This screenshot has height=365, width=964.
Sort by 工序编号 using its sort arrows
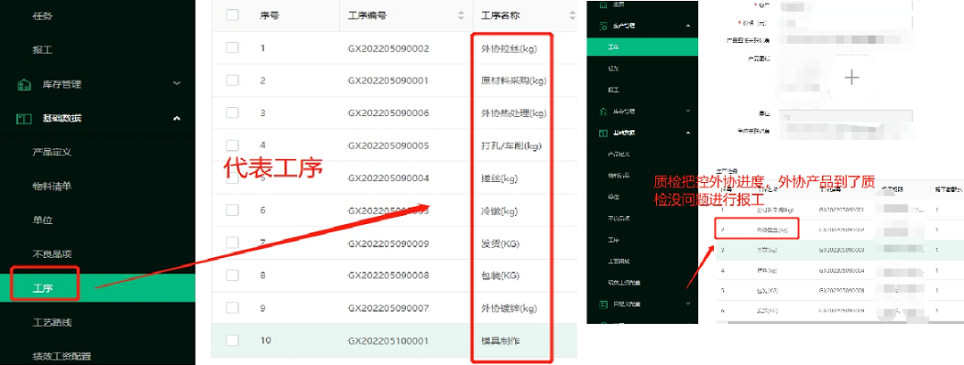click(x=461, y=16)
